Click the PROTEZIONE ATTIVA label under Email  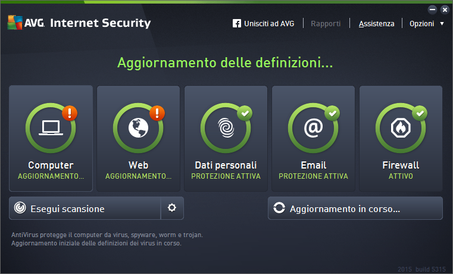tap(314, 176)
